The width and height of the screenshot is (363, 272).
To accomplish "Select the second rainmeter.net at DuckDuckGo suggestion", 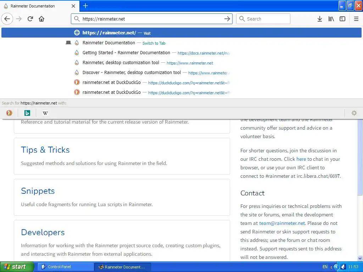I will tap(181, 92).
